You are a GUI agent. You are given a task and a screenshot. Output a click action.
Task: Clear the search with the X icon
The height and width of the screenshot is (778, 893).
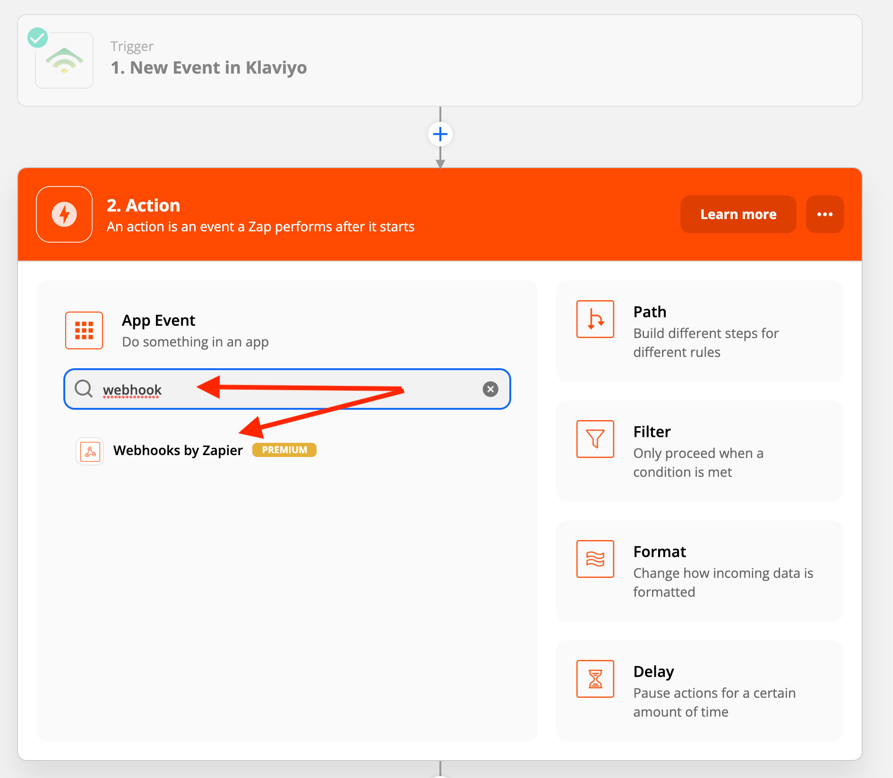[x=490, y=389]
